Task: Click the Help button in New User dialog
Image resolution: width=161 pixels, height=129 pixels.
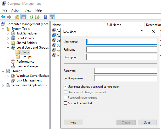Action: tap(73, 122)
